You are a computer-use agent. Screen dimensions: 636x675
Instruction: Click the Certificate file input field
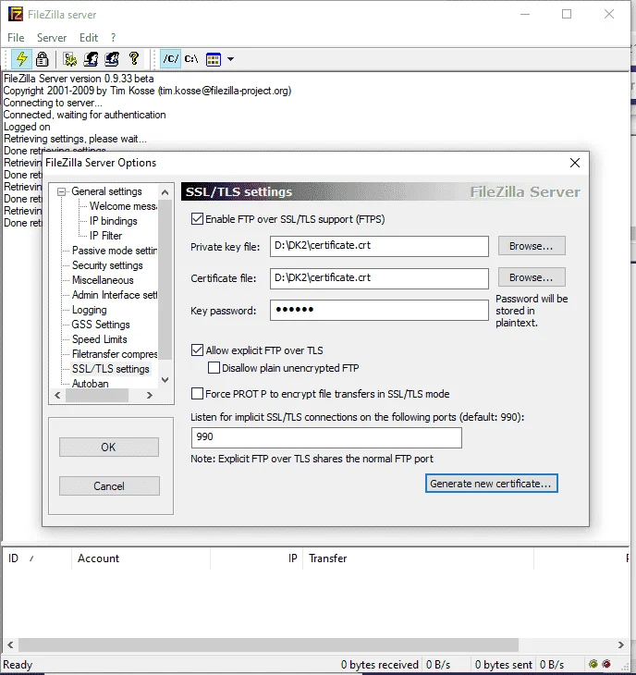[x=379, y=278]
